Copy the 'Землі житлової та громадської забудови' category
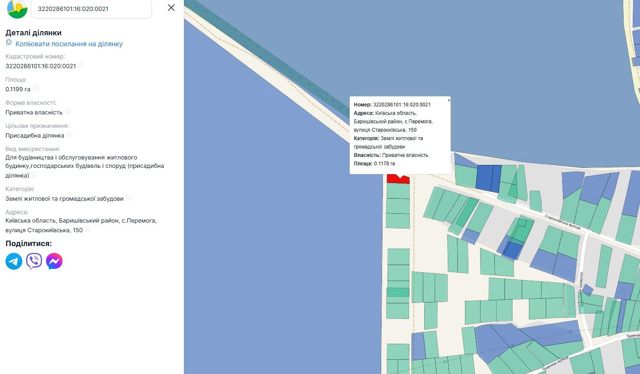This screenshot has width=640, height=374. [x=129, y=198]
